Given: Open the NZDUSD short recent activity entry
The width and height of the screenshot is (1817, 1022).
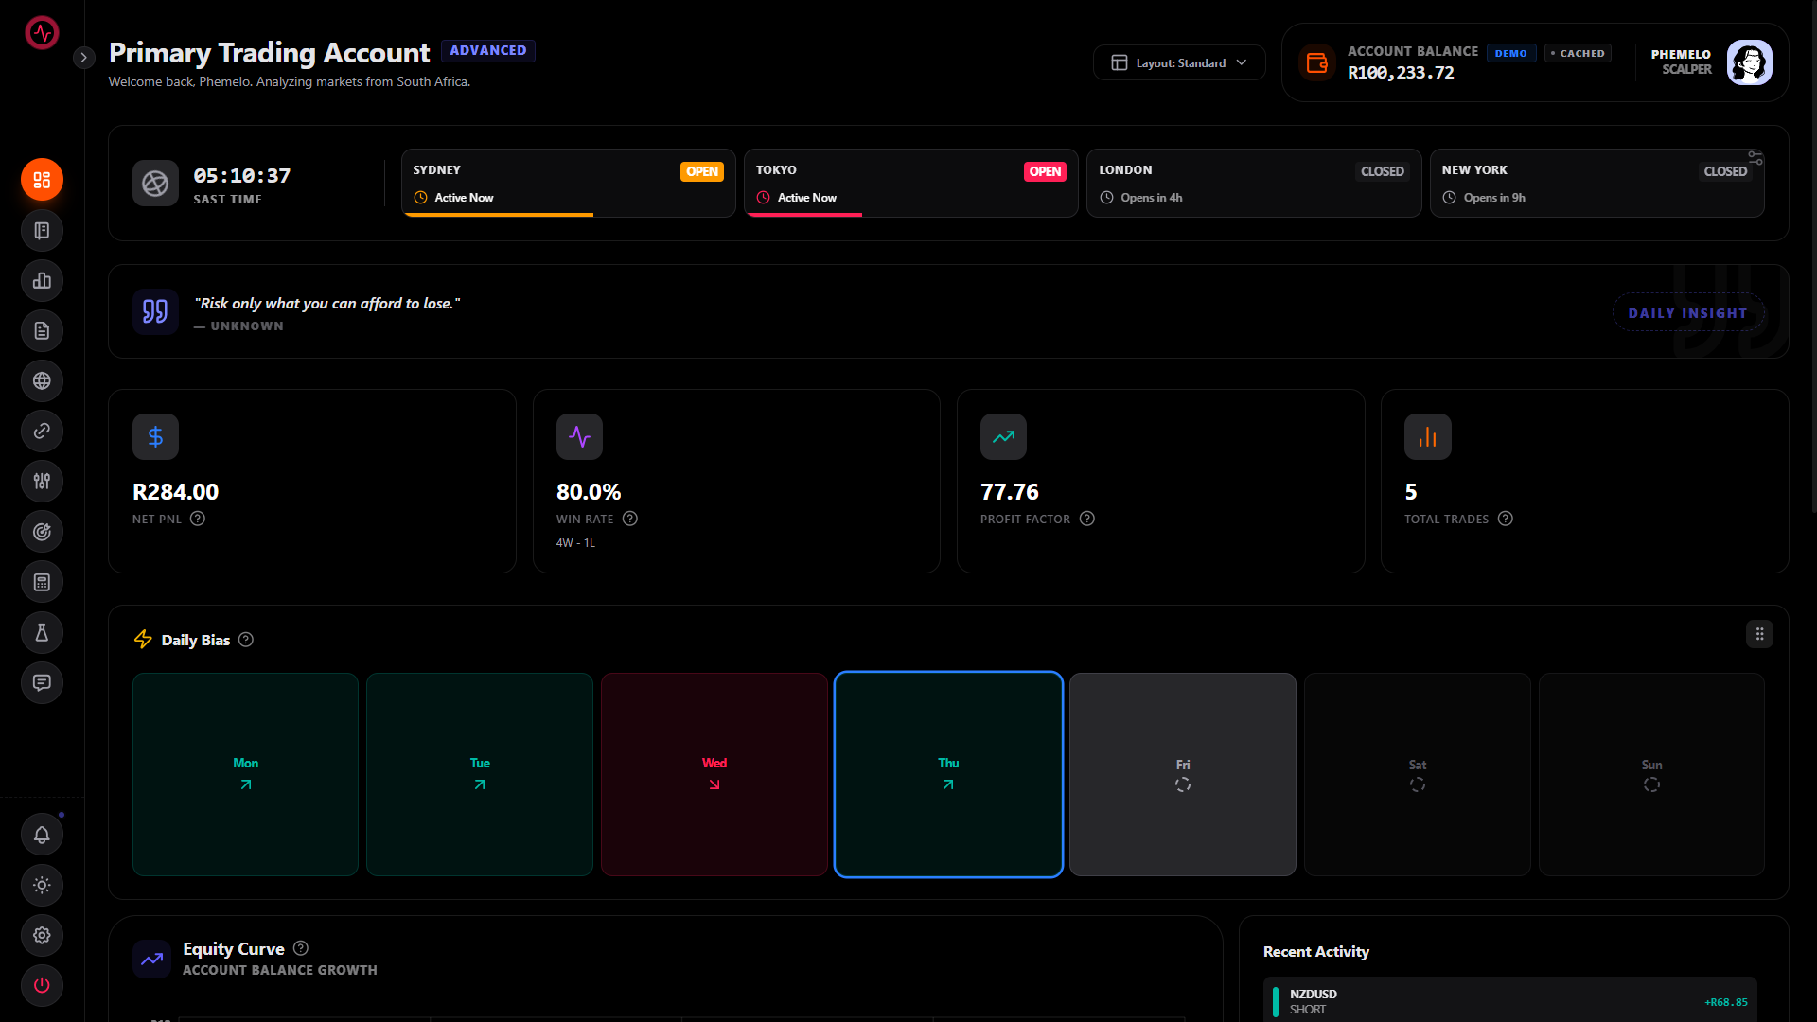Looking at the screenshot, I should pyautogui.click(x=1509, y=1001).
